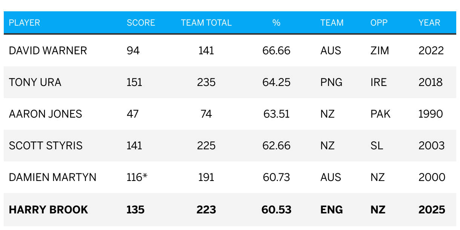Image resolution: width=460 pixels, height=230 pixels.
Task: Click the team total value 74
Action: pyautogui.click(x=206, y=114)
